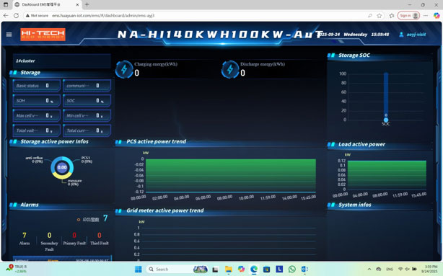Reload the page with the refresh icon
Image resolution: width=443 pixels, height=276 pixels.
tap(16, 16)
